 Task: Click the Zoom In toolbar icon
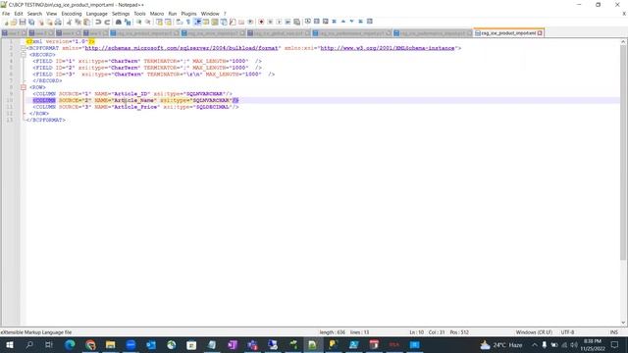pyautogui.click(x=138, y=22)
